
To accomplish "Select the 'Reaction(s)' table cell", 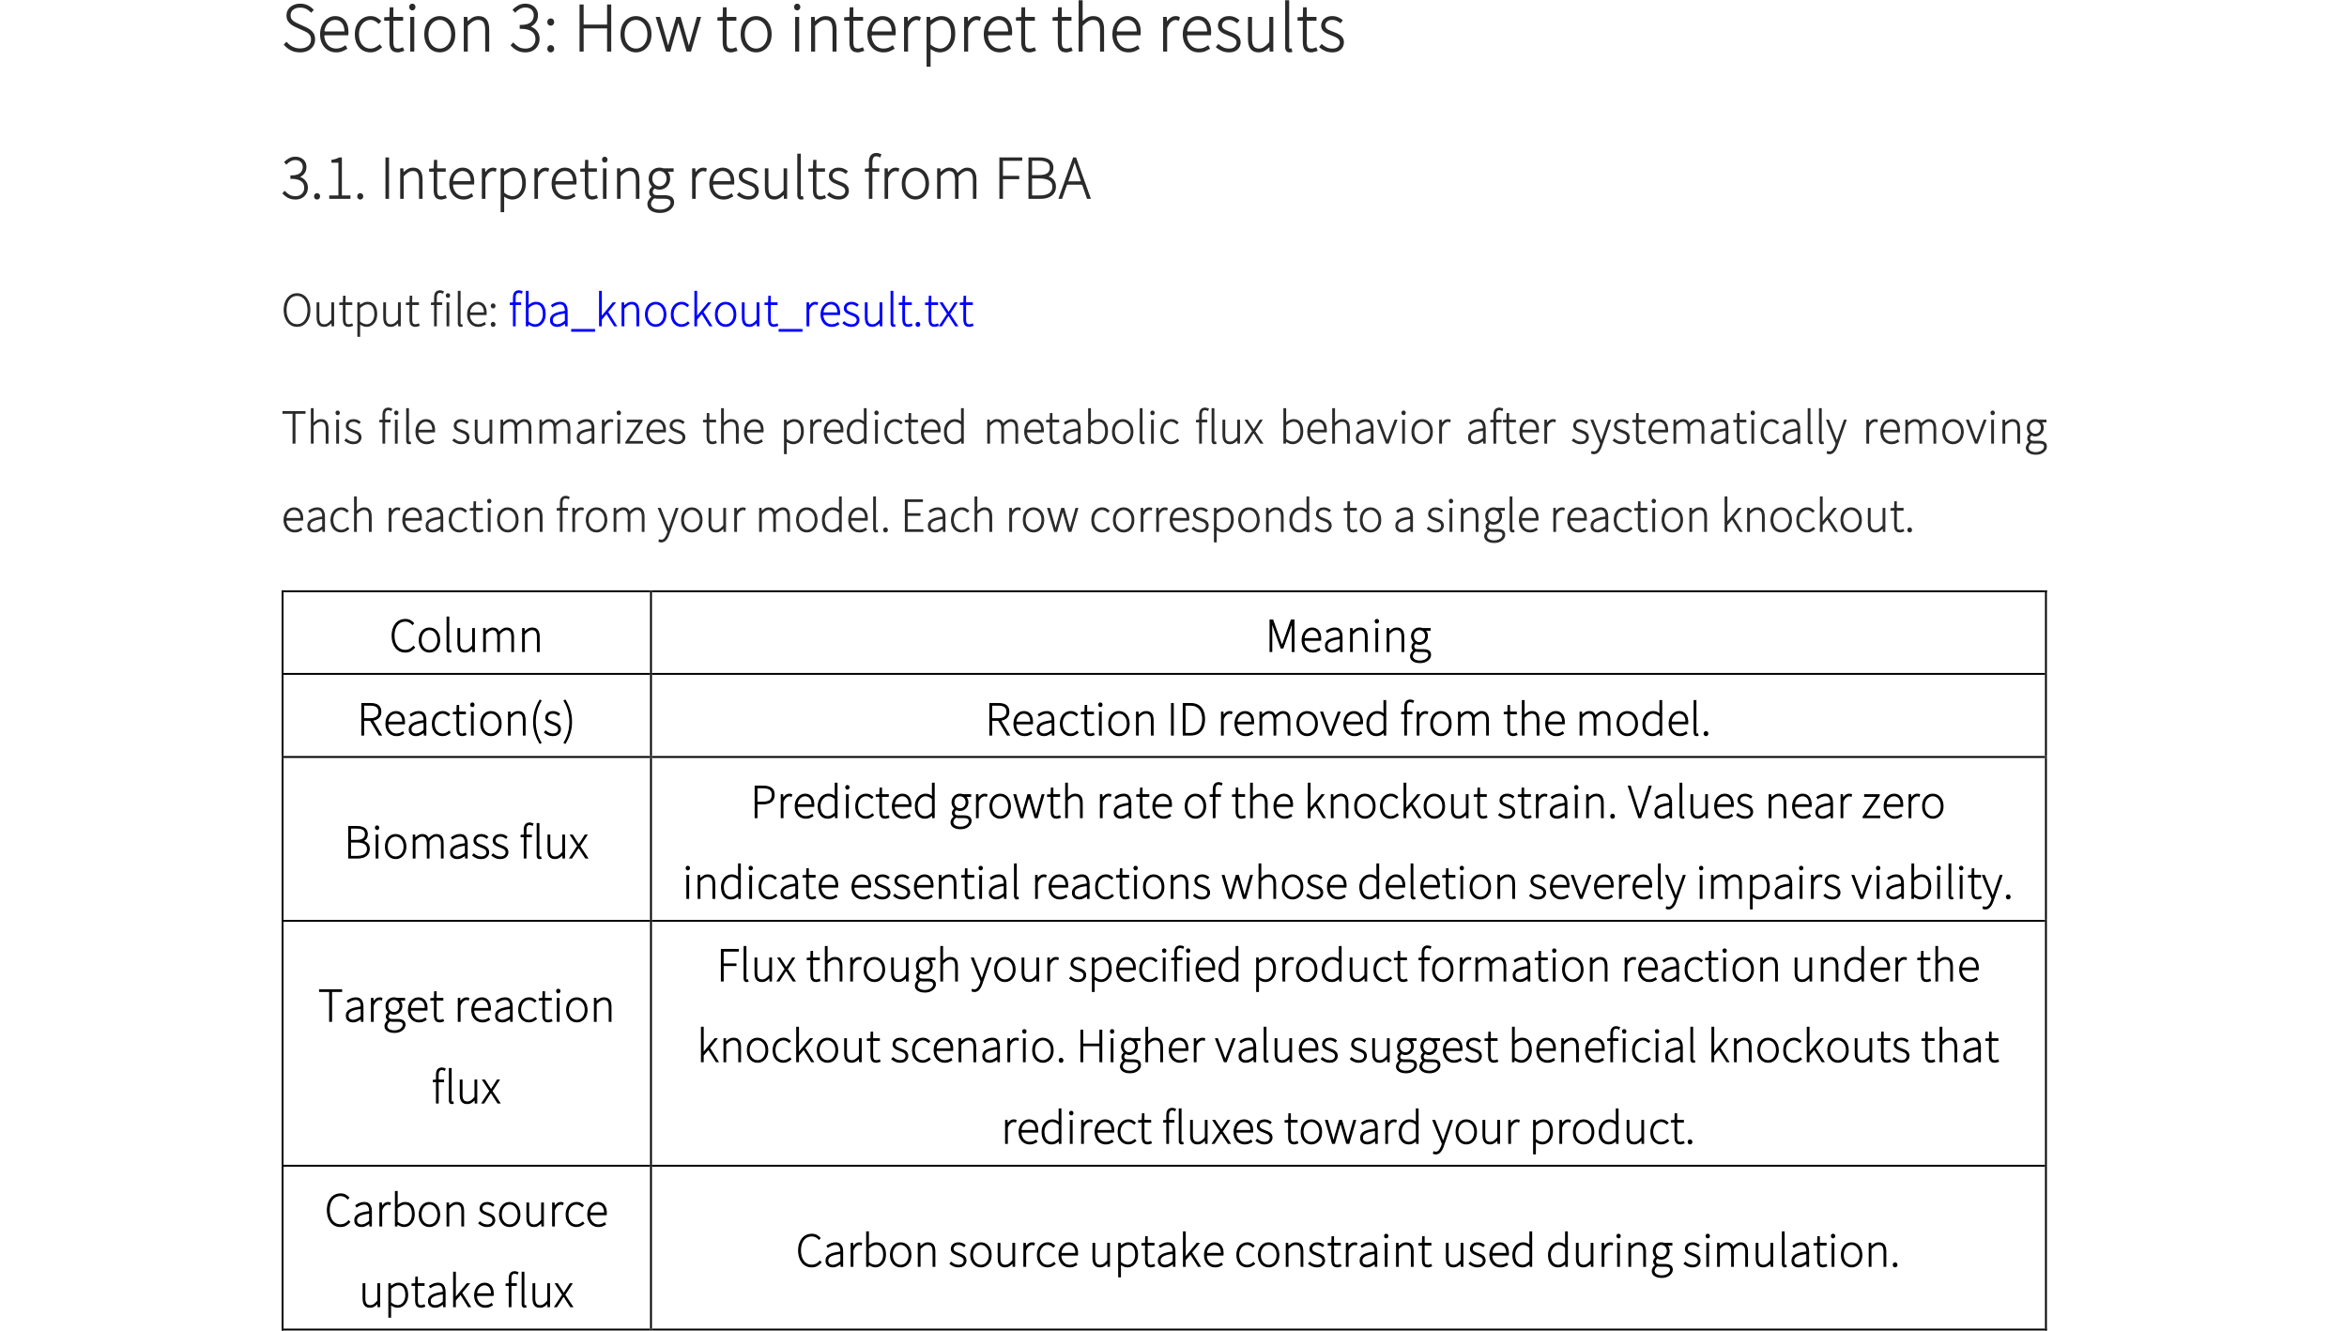I will [466, 720].
